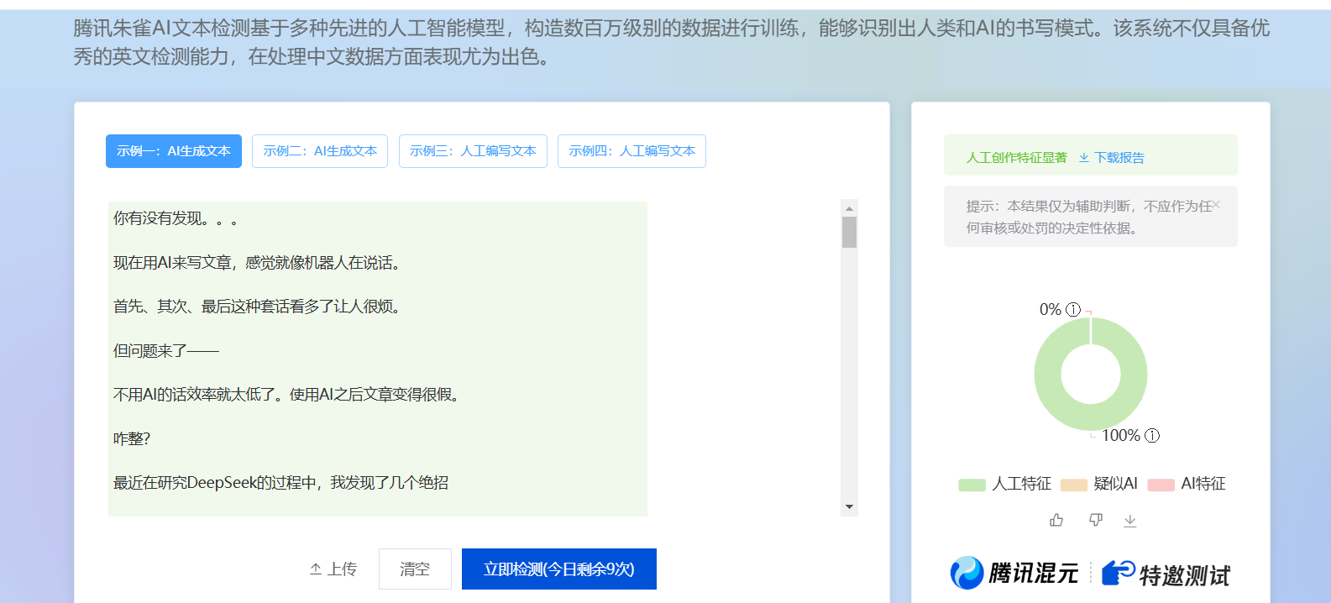
Task: Click the line 咋整?
Action: [132, 438]
